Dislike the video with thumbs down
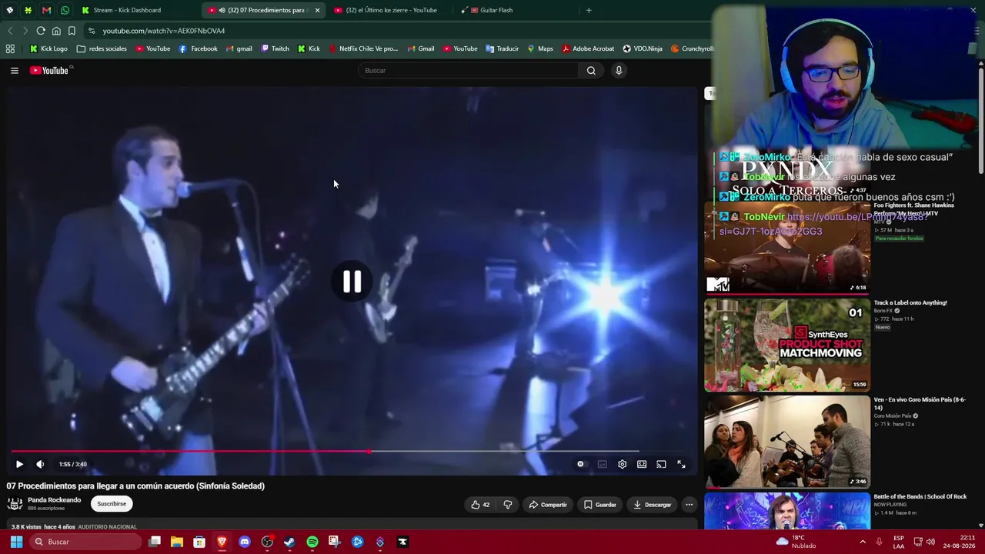Viewport: 985px width, 554px height. click(508, 505)
